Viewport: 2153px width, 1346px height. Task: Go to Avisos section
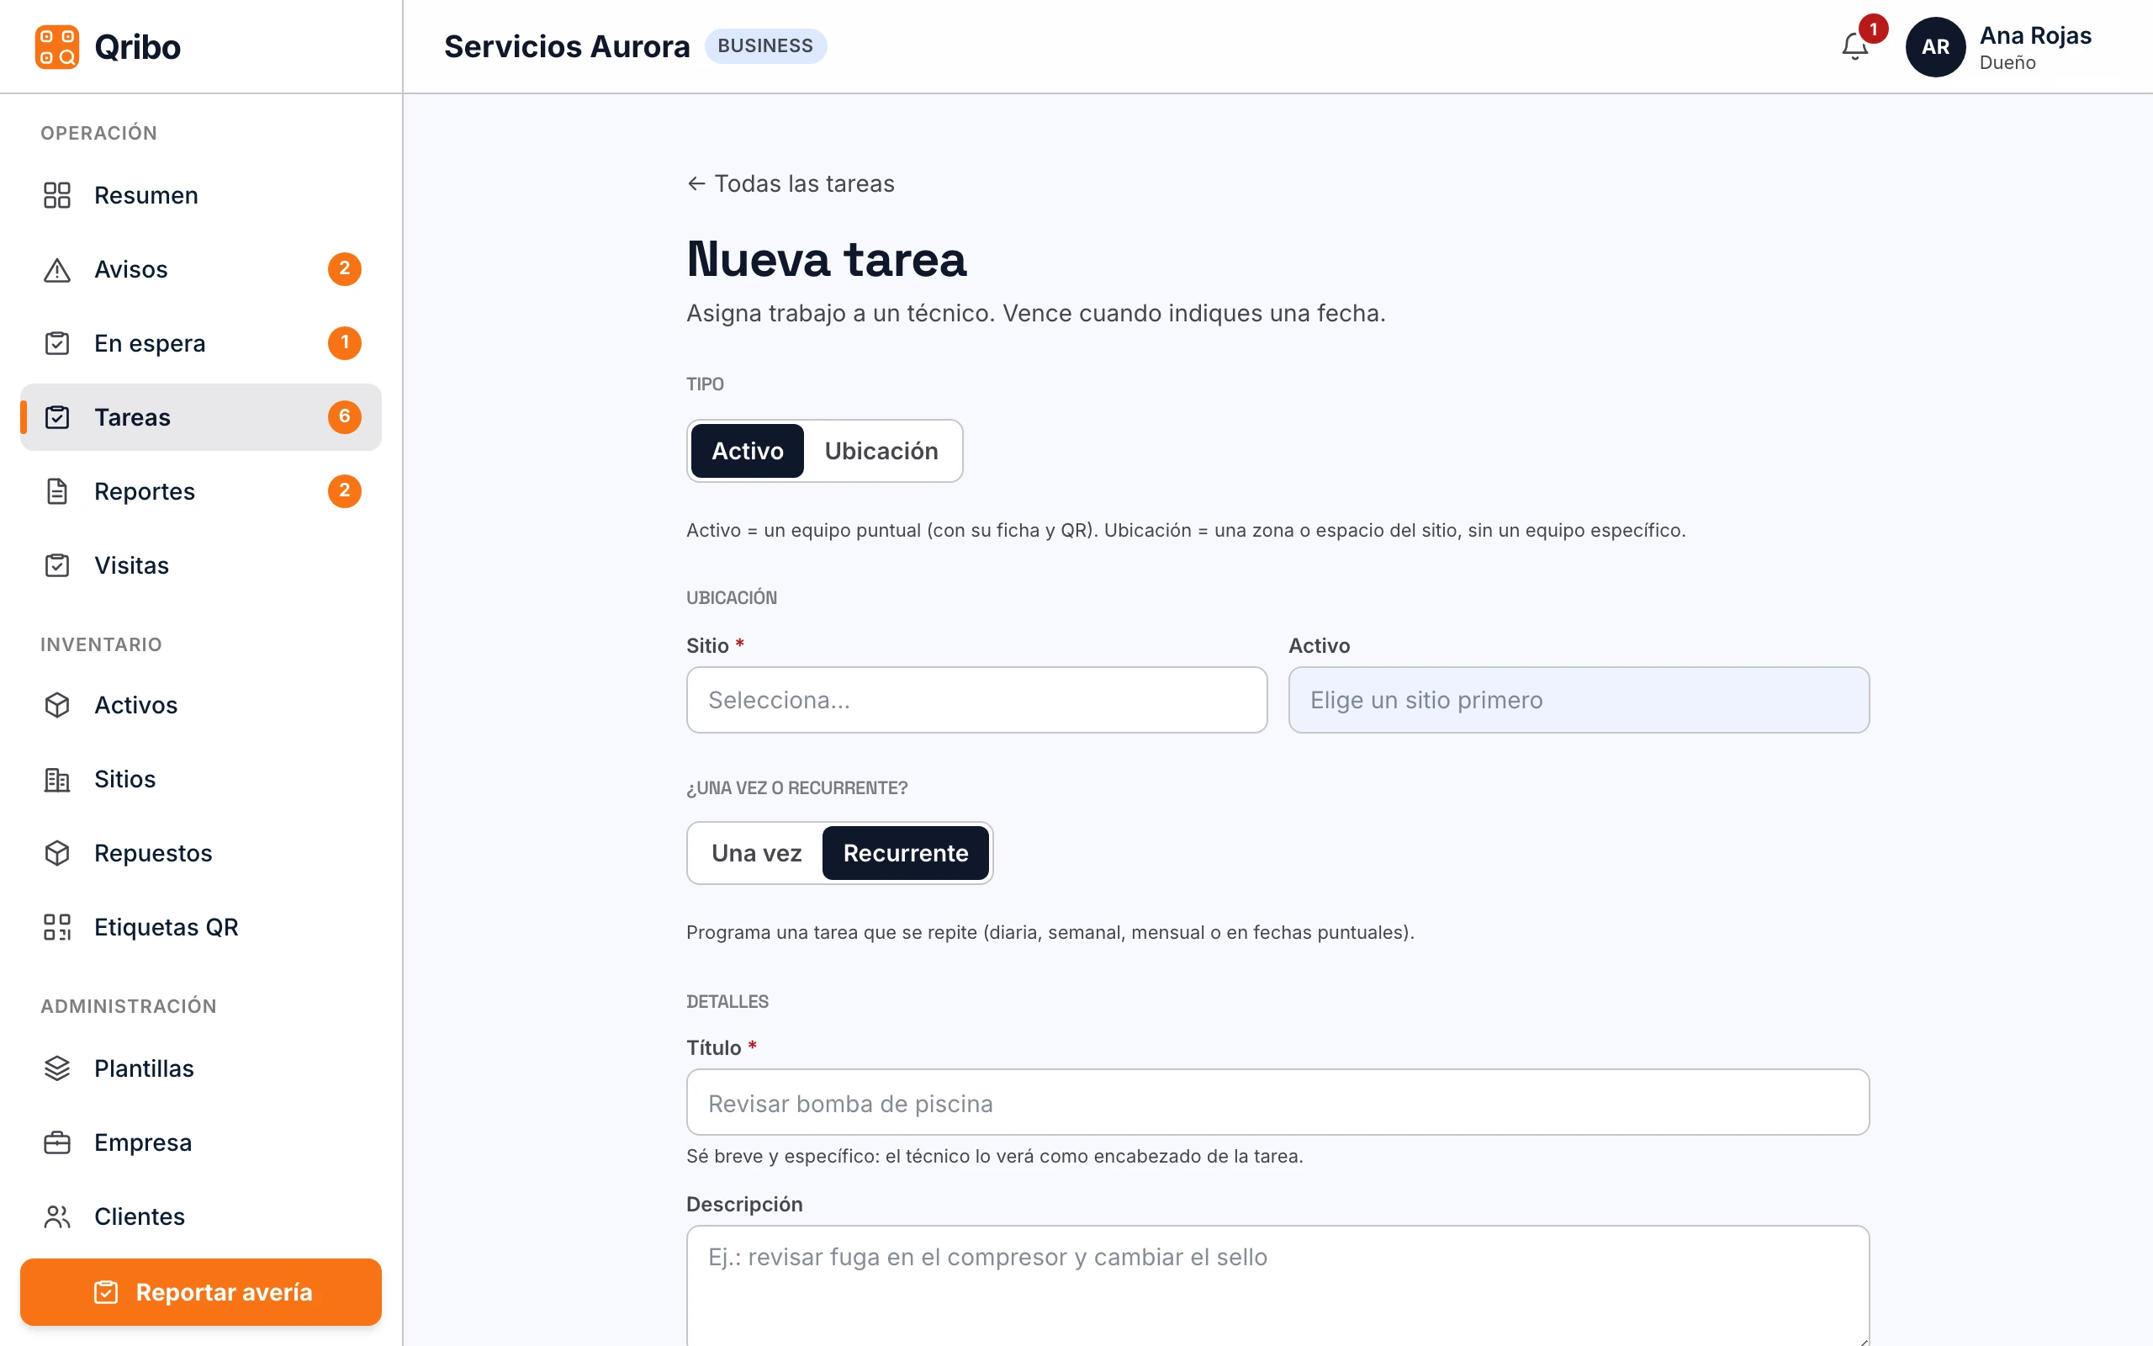tap(201, 269)
